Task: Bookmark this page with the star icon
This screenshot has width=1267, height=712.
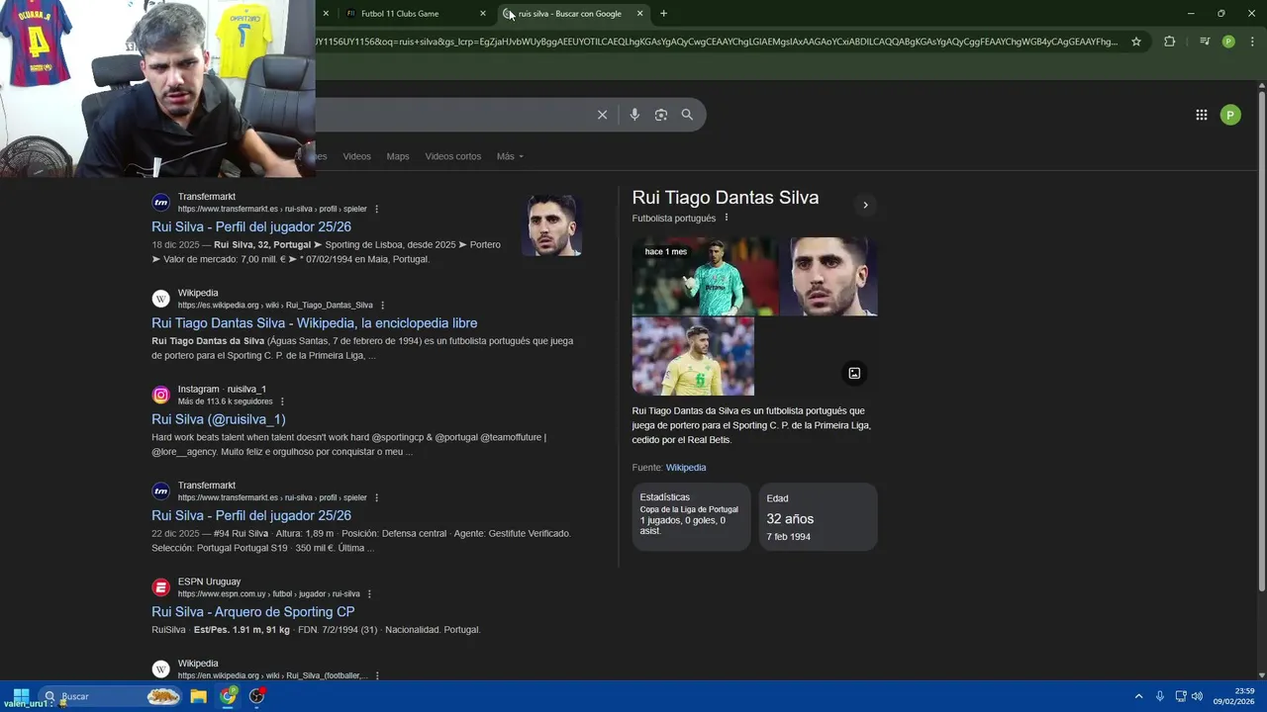Action: (x=1136, y=42)
